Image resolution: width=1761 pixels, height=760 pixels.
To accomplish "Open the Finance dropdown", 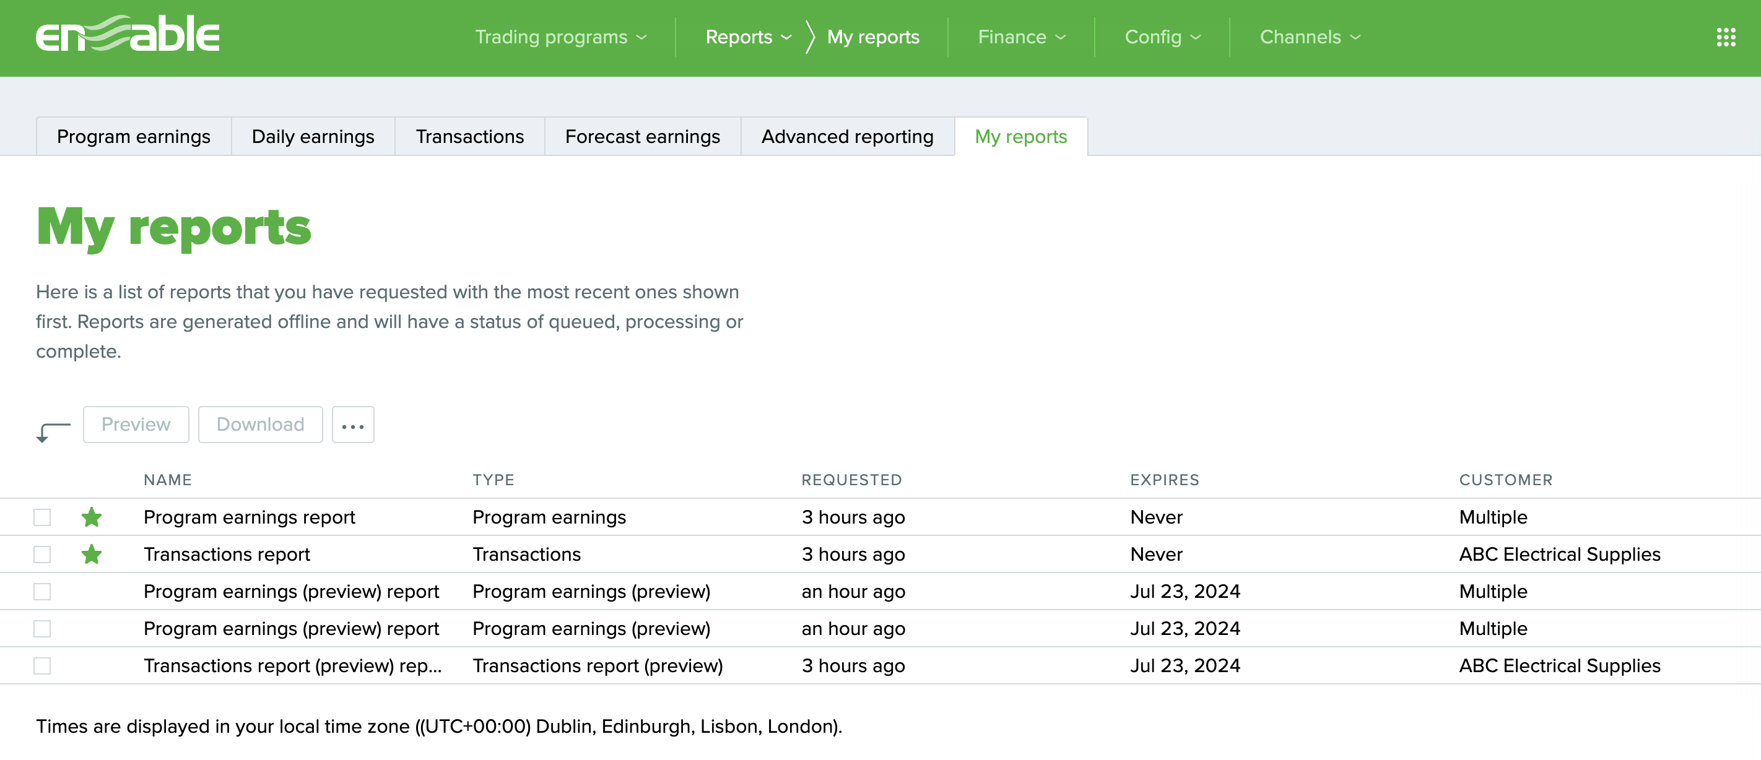I will pos(1020,37).
